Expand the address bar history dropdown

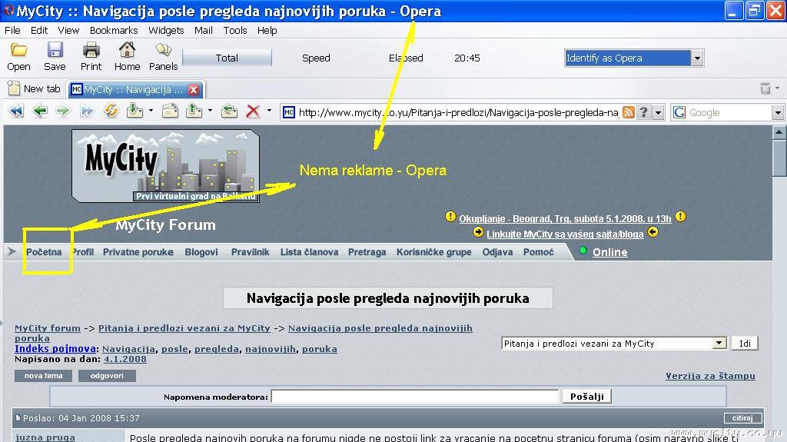658,112
